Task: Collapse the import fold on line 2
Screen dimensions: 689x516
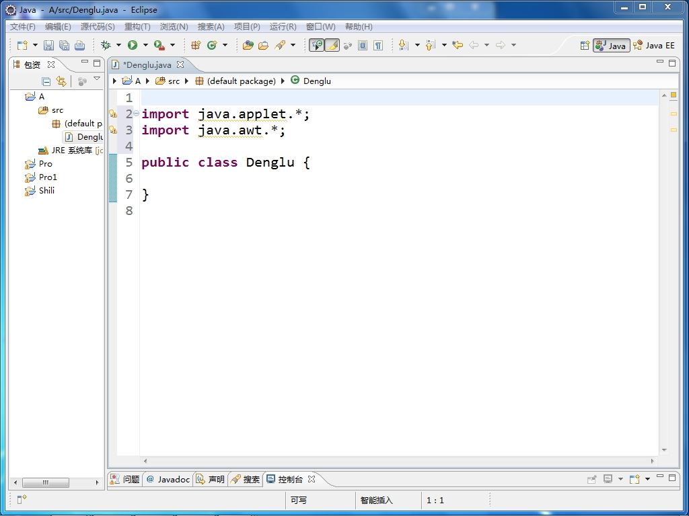Action: (x=136, y=114)
